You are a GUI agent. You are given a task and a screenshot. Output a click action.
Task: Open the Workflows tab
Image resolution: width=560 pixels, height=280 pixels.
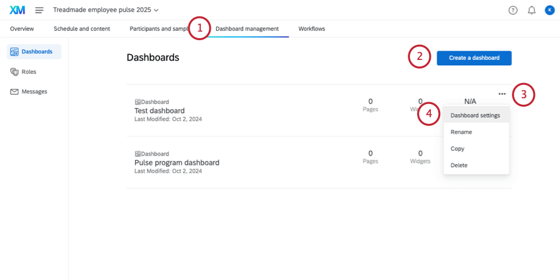tap(312, 29)
